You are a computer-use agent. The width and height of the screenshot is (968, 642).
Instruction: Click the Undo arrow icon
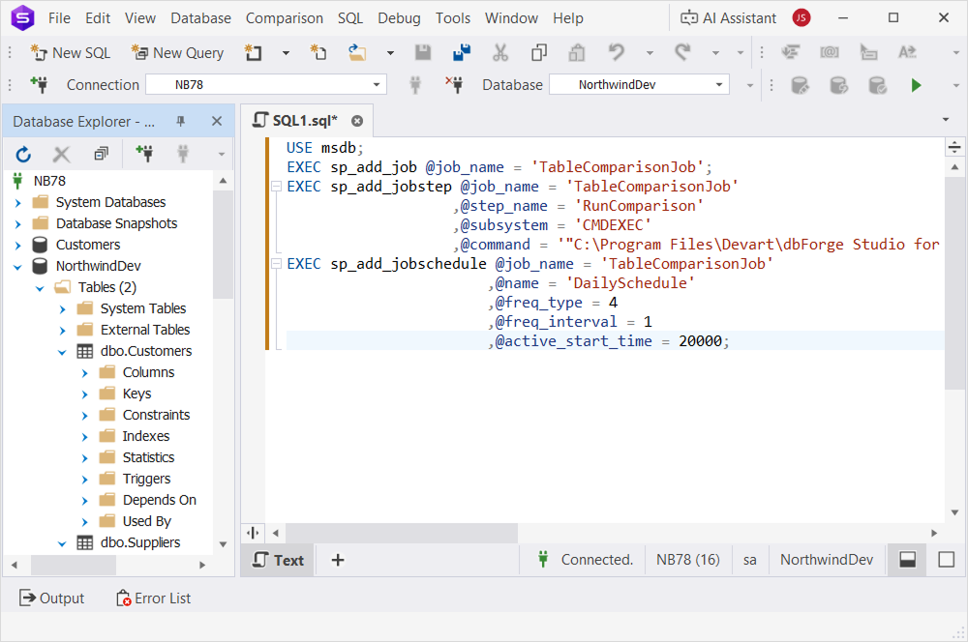617,53
